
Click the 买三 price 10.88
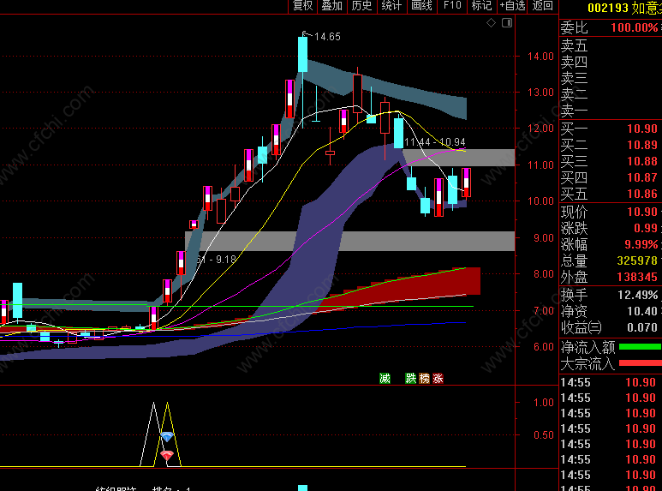point(642,161)
